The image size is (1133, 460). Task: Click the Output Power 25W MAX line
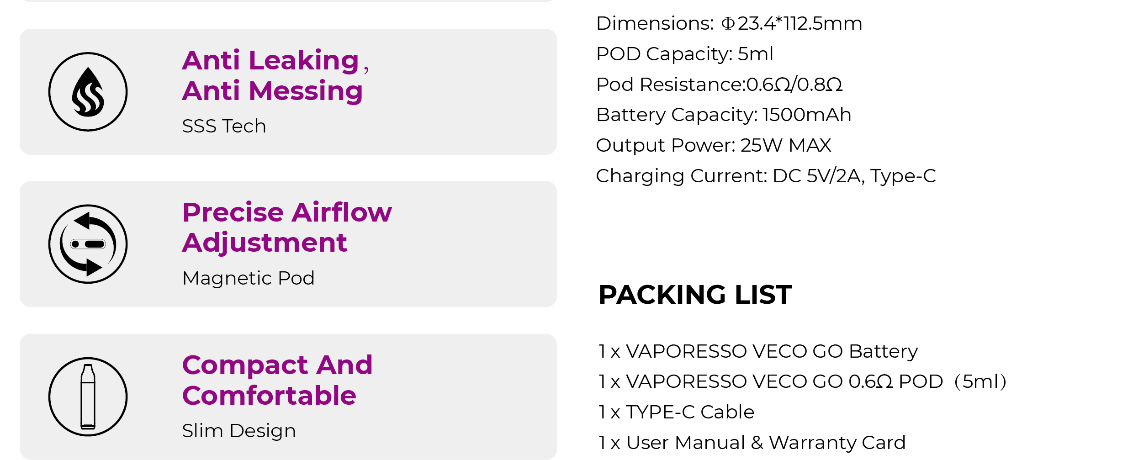pos(714,145)
